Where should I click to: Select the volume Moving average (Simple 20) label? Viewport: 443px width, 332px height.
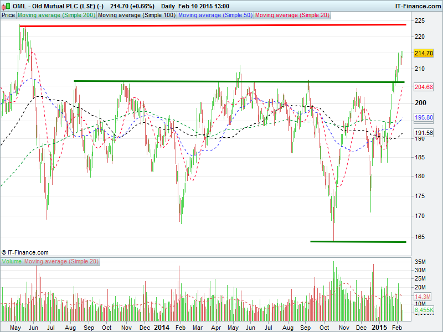[61, 261]
